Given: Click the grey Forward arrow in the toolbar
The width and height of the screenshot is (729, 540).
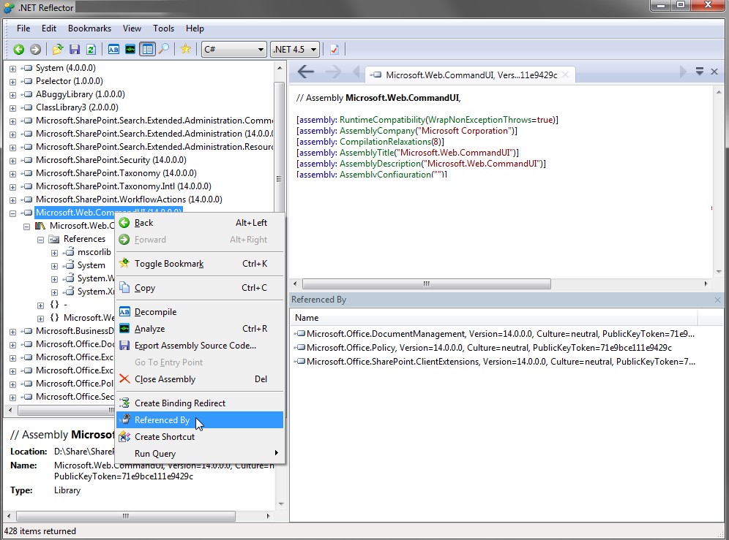Looking at the screenshot, I should click(35, 49).
